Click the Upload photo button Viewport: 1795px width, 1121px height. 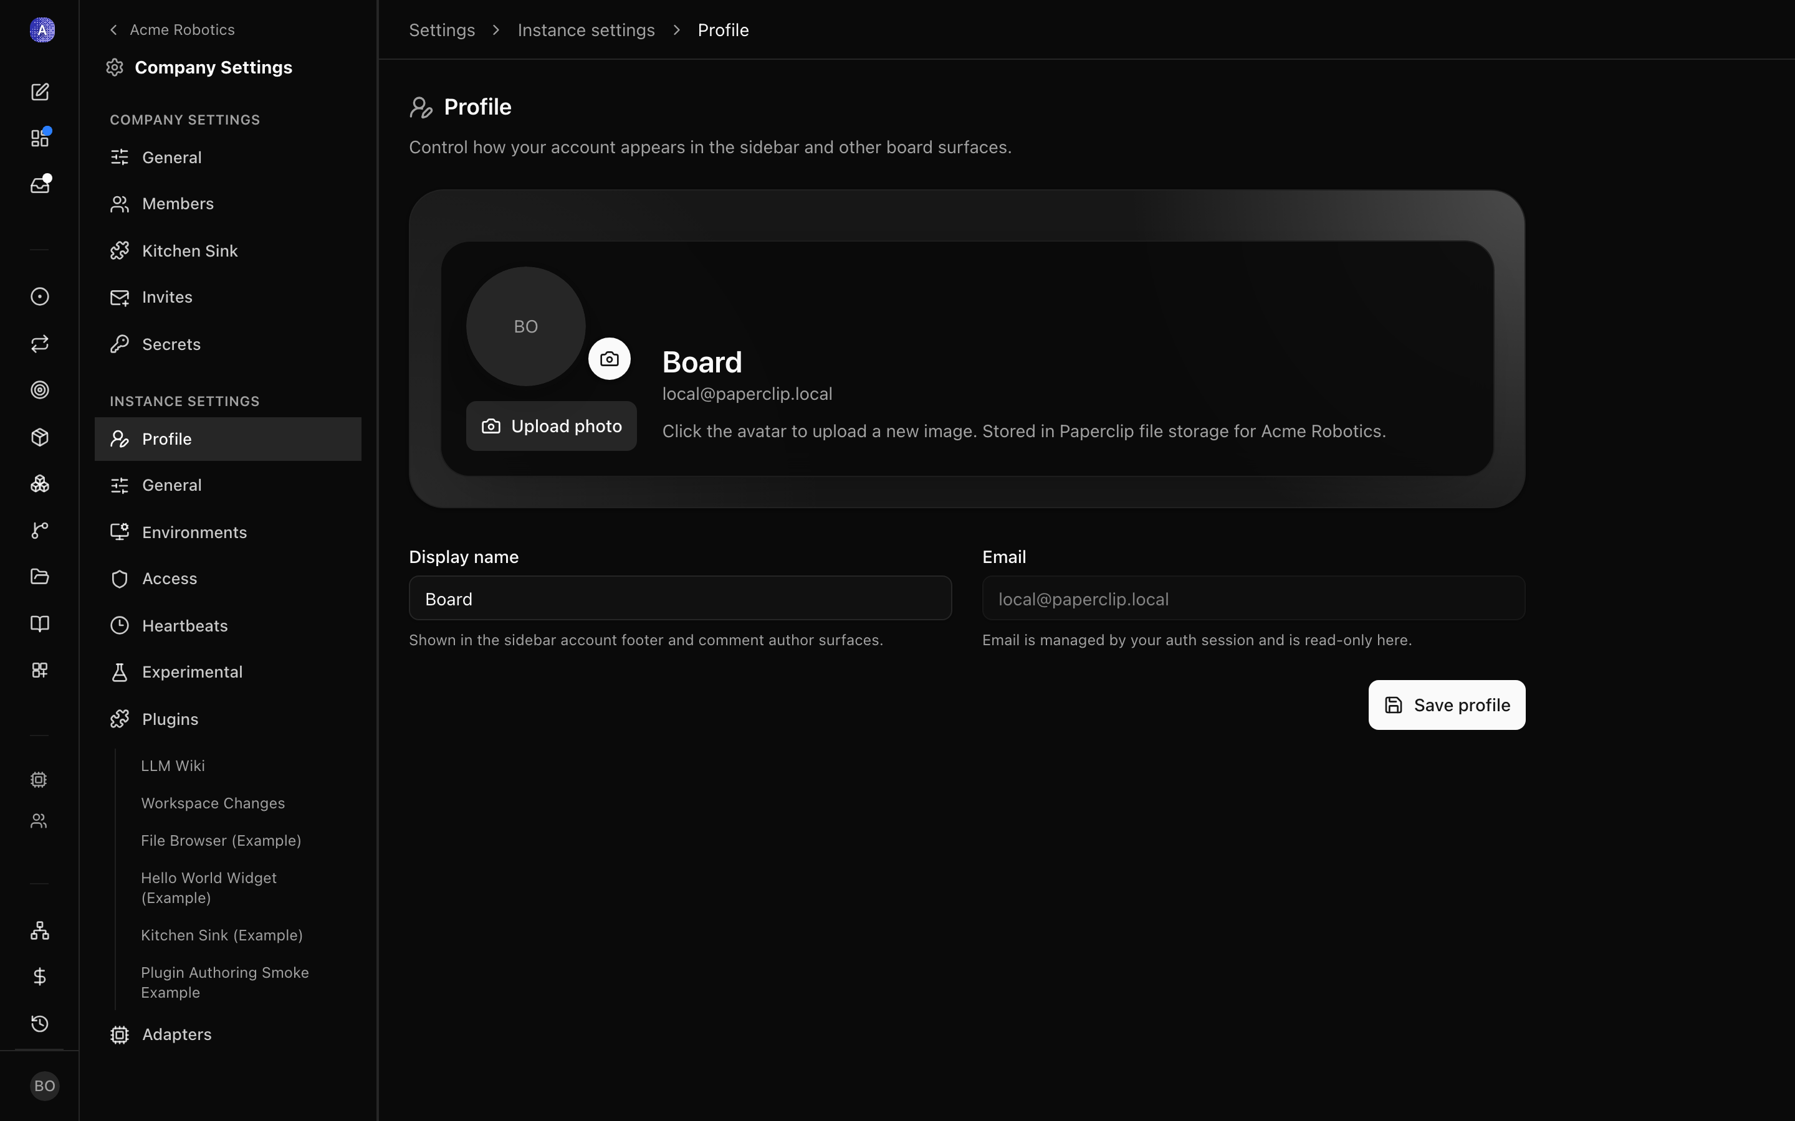[551, 427]
